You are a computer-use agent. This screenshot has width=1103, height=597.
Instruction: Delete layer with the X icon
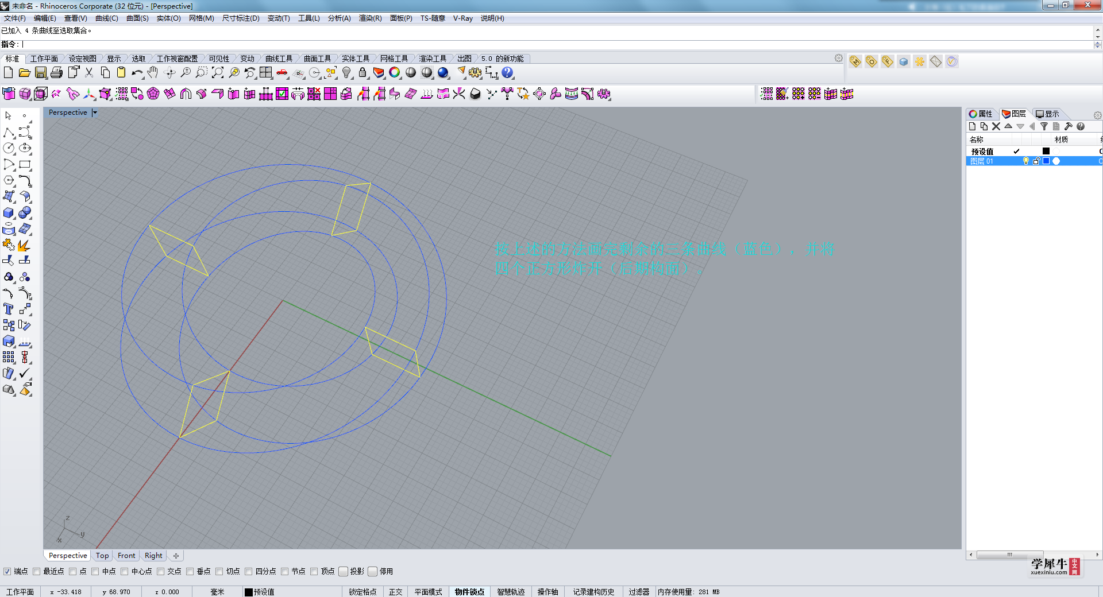(x=996, y=126)
